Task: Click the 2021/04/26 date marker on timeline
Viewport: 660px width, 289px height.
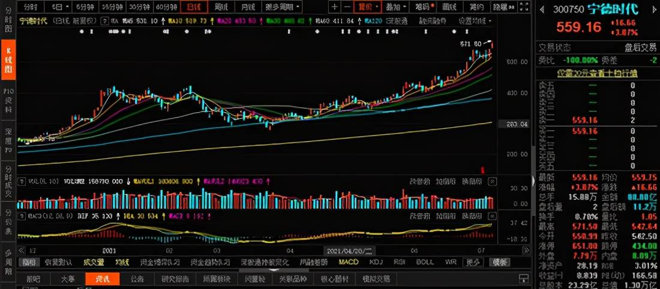Action: pyautogui.click(x=349, y=251)
